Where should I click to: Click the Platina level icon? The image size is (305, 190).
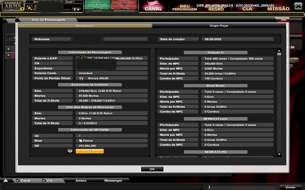tap(80, 141)
